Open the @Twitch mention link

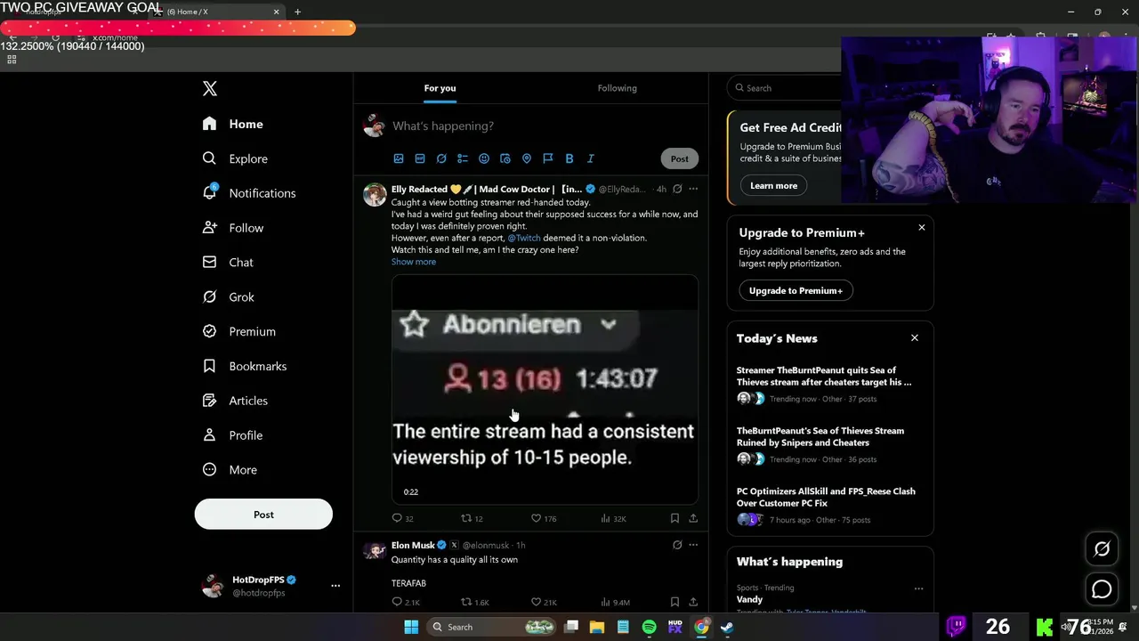(x=524, y=238)
